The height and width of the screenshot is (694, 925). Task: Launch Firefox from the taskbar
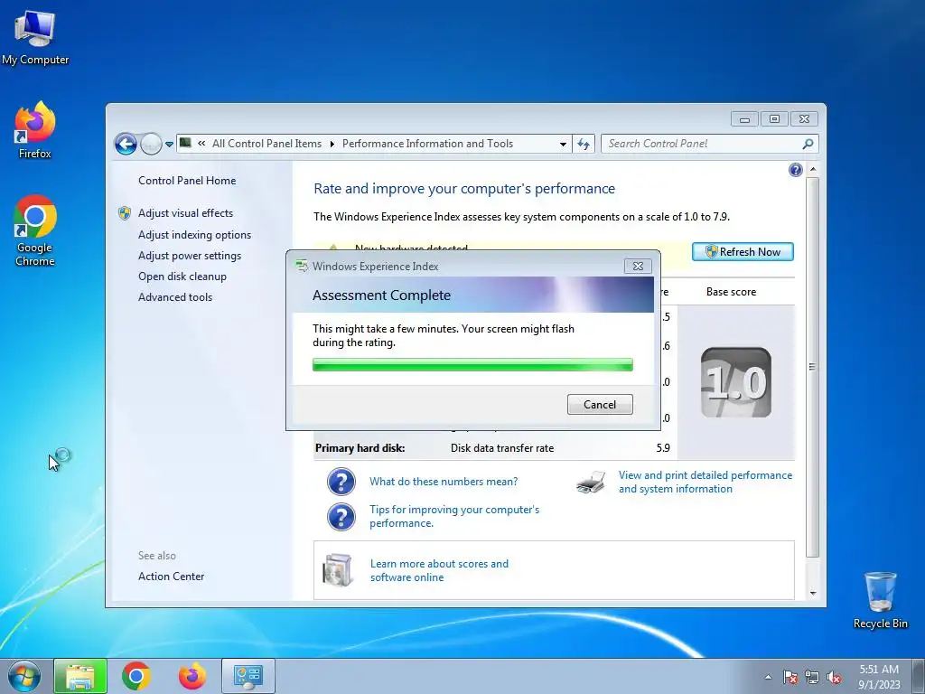[192, 676]
